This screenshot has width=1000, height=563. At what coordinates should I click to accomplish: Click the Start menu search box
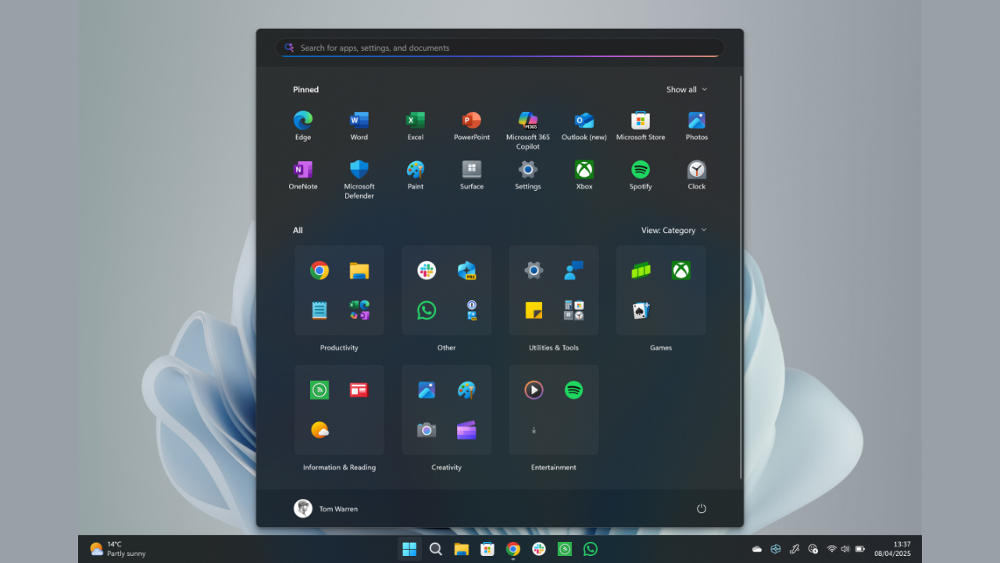(x=500, y=48)
